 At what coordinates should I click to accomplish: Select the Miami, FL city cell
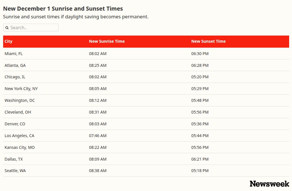(x=13, y=54)
